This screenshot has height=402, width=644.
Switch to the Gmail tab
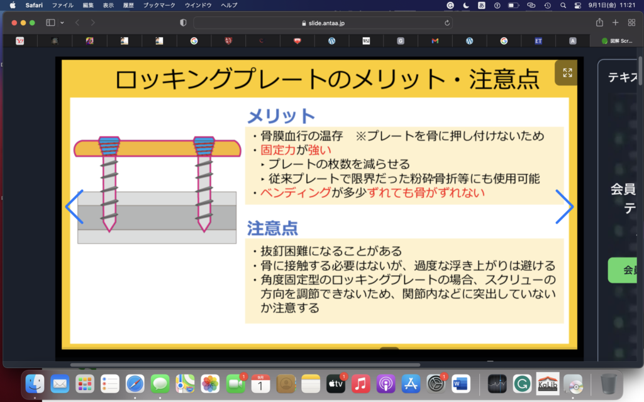coord(435,41)
